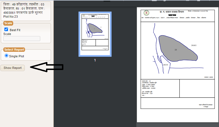Select the Single Plot radio button
The width and height of the screenshot is (219, 127).
pyautogui.click(x=7, y=56)
